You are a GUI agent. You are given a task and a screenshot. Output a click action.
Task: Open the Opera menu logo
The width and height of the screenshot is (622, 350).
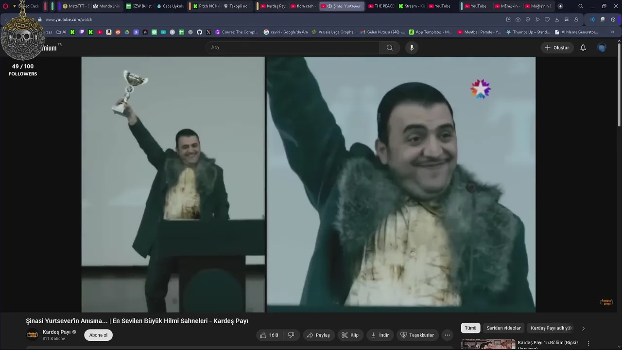[x=5, y=6]
